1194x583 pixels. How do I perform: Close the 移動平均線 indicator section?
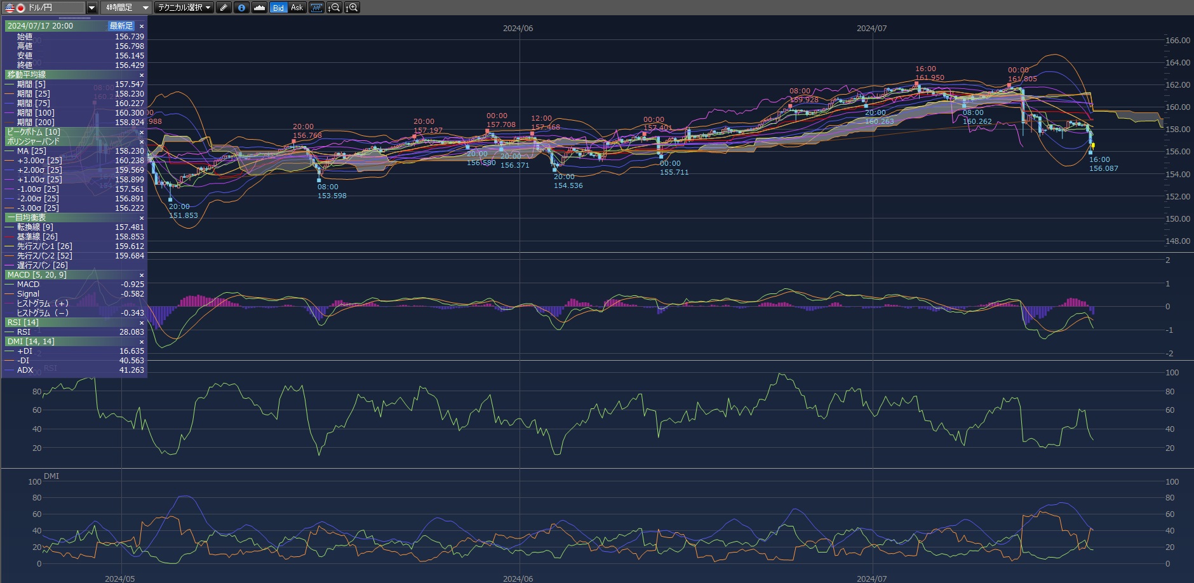[x=142, y=75]
